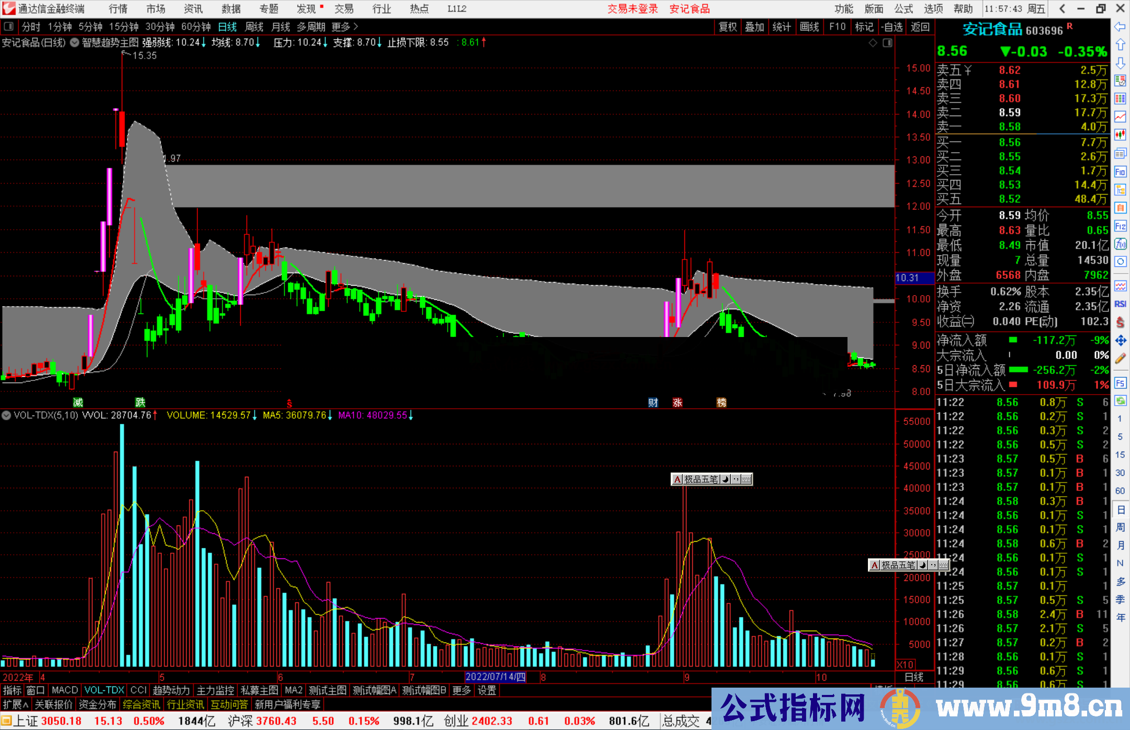Click the RSI indicator sidebar icon
1130x730 pixels.
coord(1120,304)
